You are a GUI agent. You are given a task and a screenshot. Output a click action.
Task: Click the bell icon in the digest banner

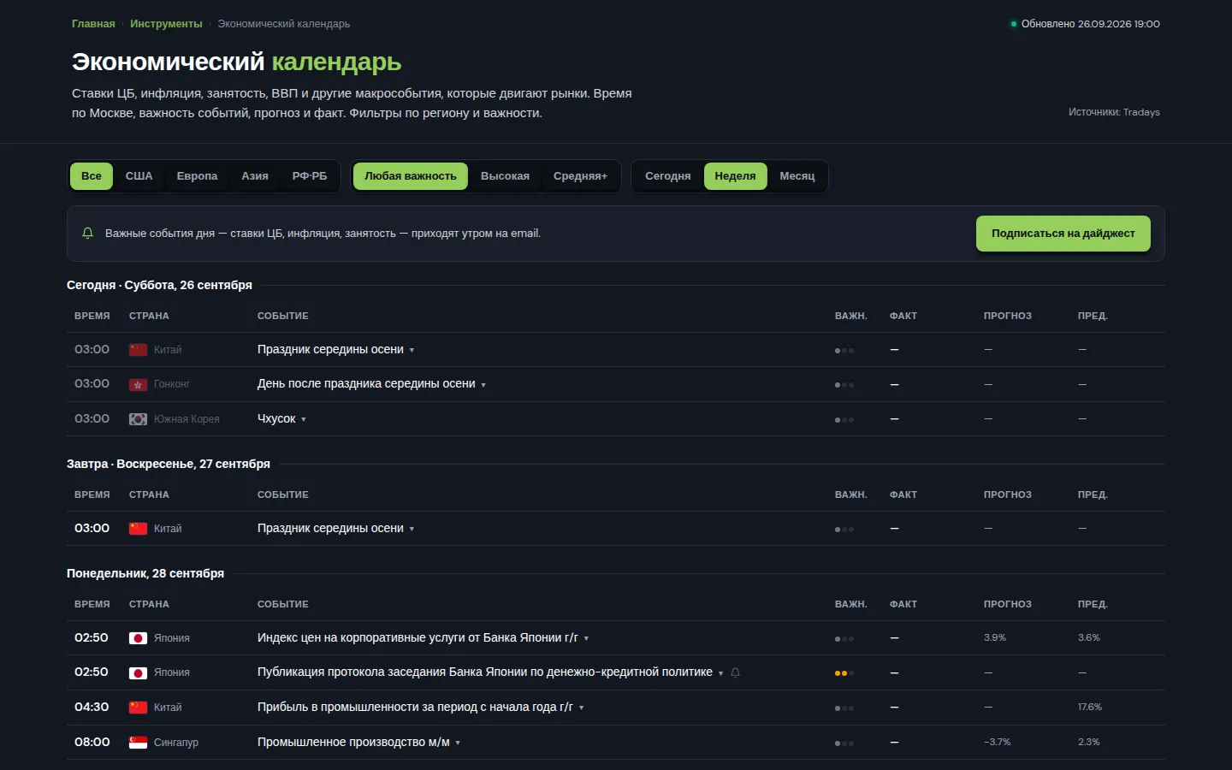[x=87, y=234]
